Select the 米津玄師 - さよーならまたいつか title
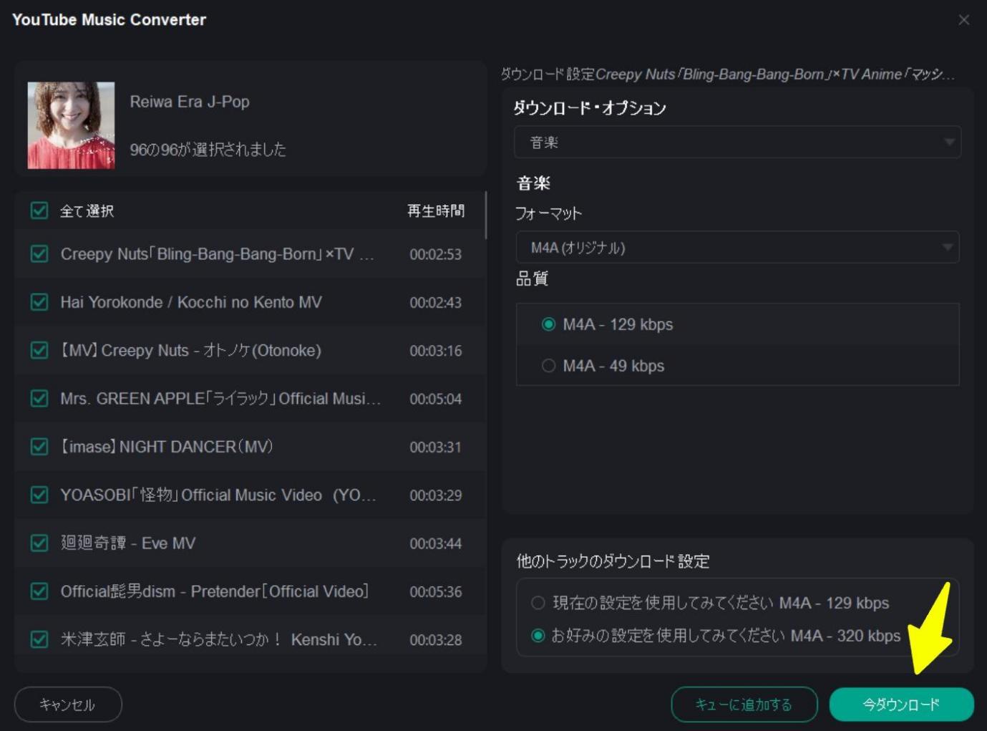Image resolution: width=987 pixels, height=731 pixels. pos(218,639)
